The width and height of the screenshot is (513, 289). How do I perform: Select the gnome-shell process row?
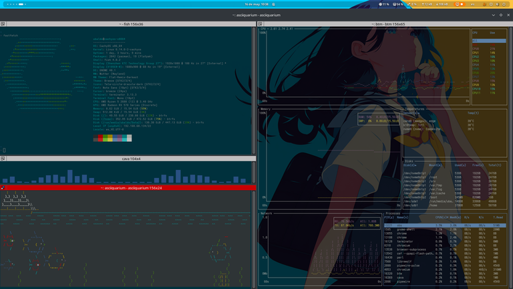coord(445,229)
